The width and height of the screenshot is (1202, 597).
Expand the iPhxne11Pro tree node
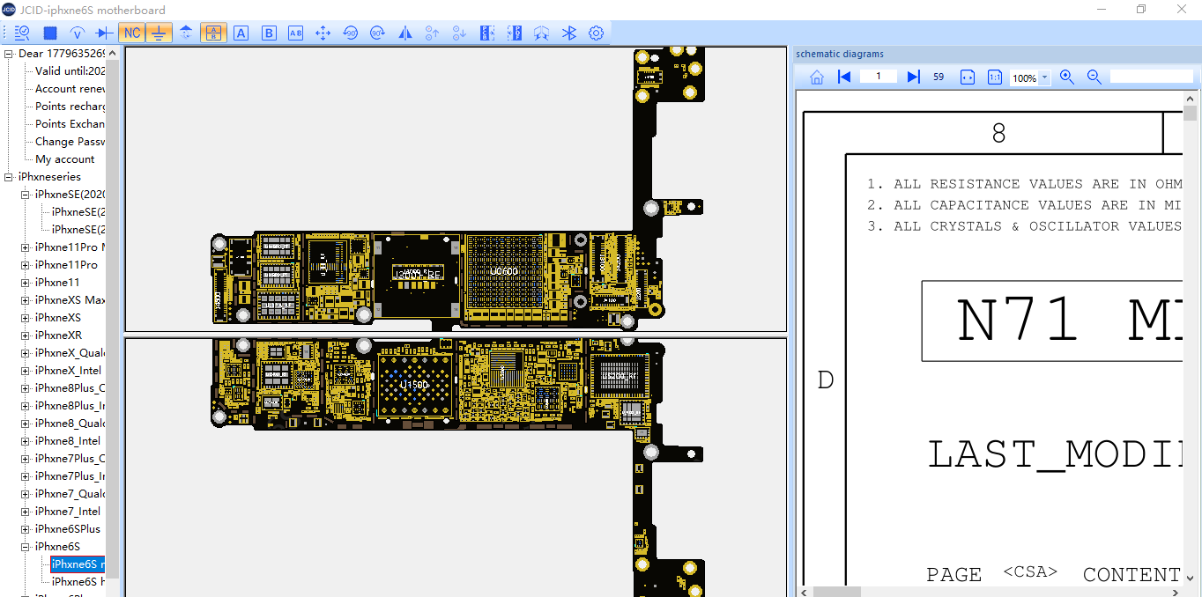26,265
